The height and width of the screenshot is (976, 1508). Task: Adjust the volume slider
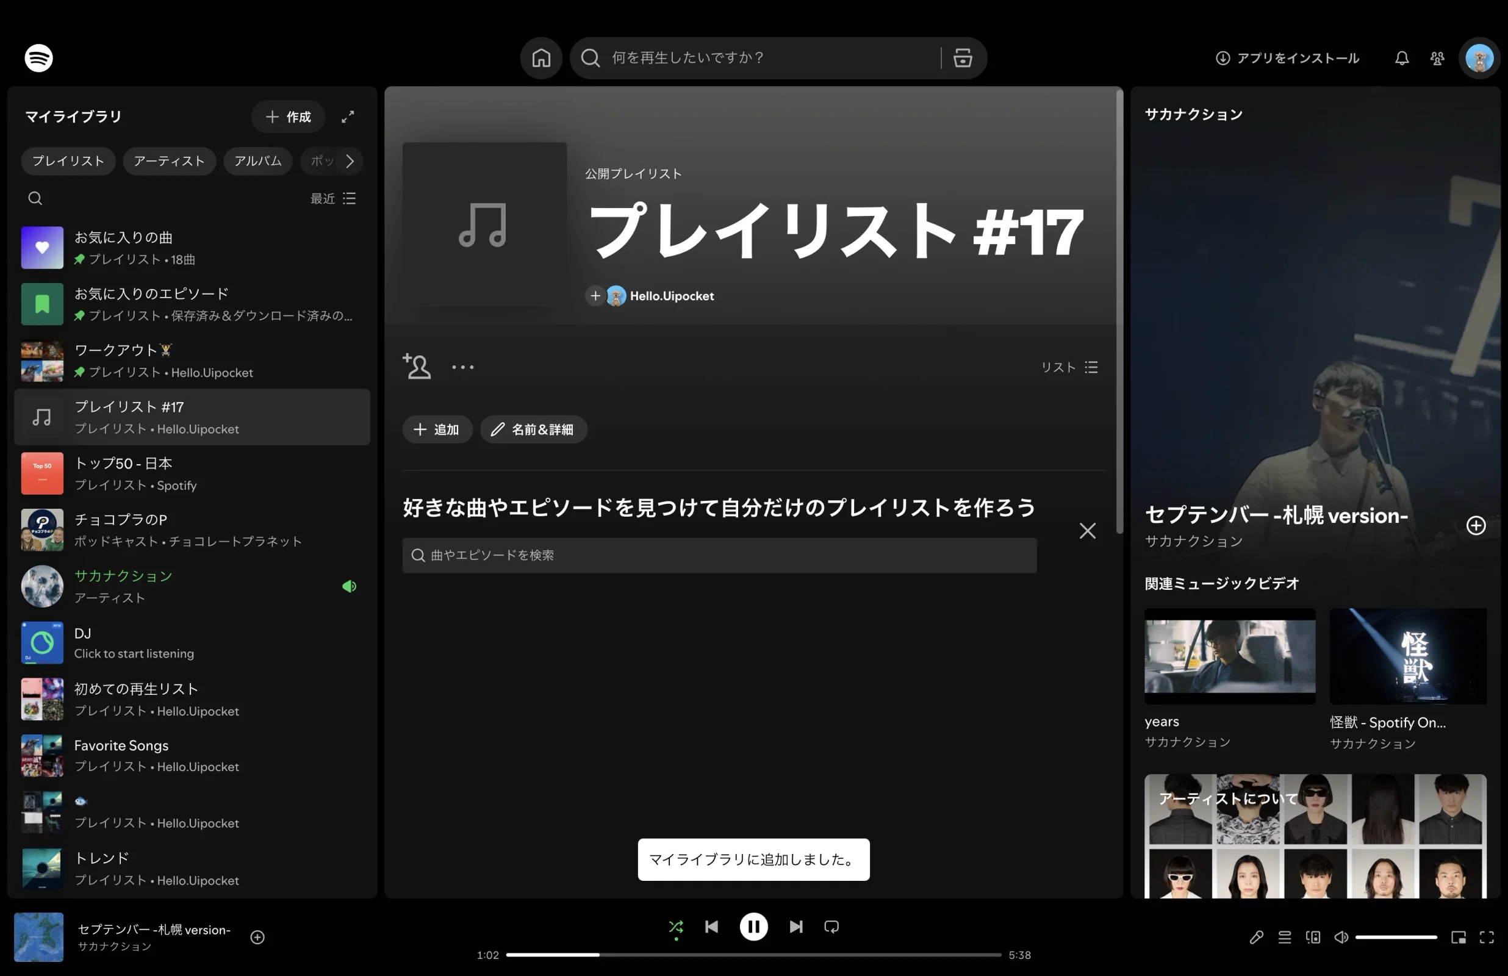click(1396, 937)
